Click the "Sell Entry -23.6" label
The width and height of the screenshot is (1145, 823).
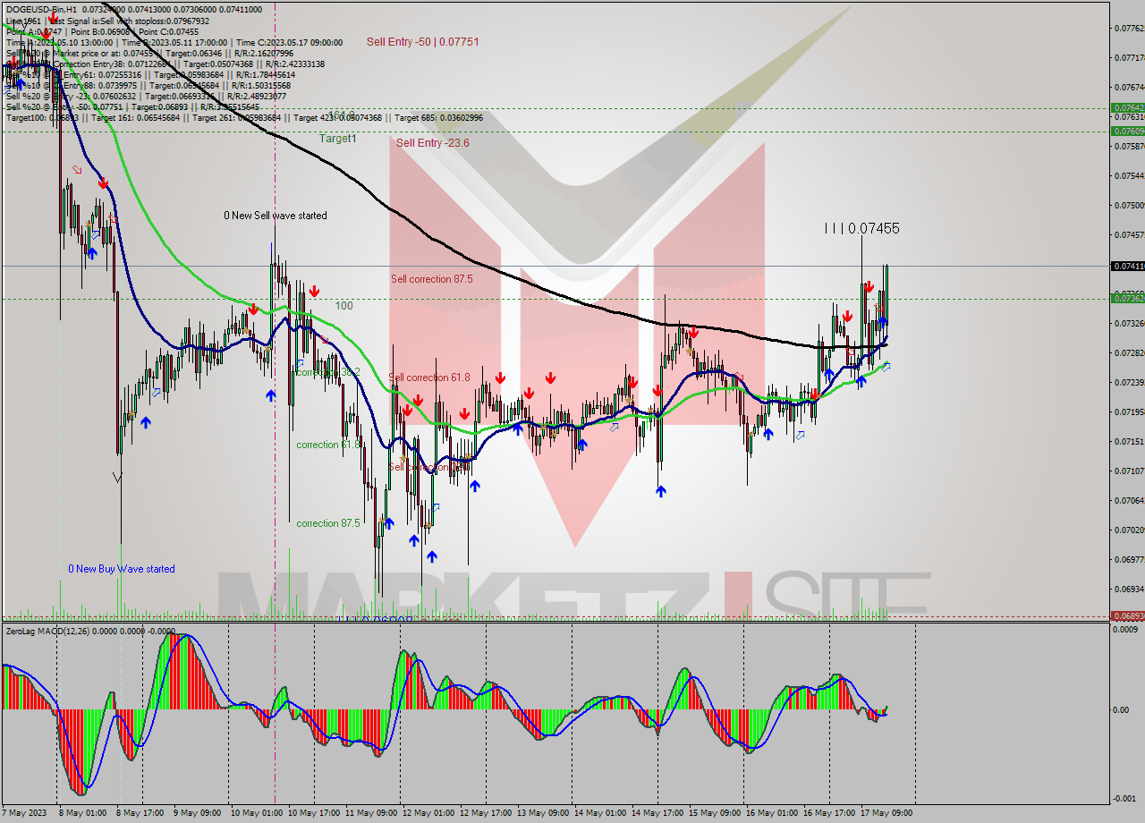[x=433, y=143]
